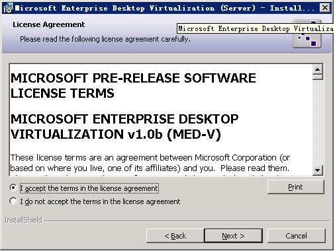The height and width of the screenshot is (251, 335).
Task: Select I accept the terms radio button
Action: [x=13, y=188]
